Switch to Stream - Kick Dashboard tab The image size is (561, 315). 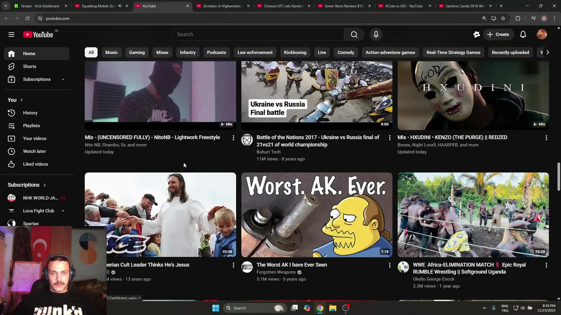point(39,6)
